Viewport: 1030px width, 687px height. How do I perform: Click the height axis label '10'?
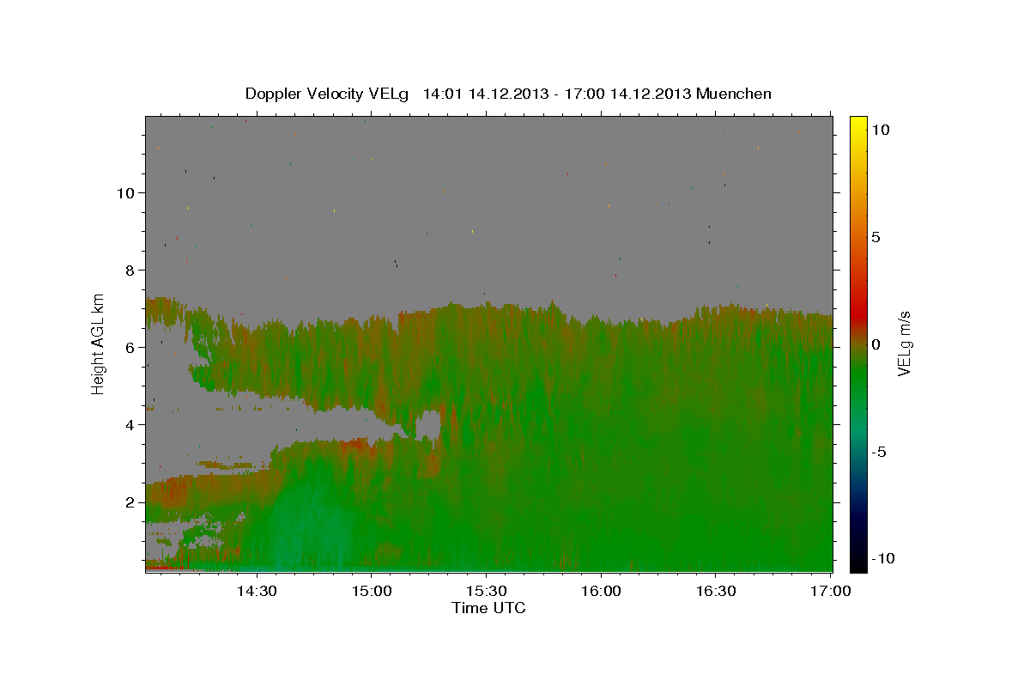[x=128, y=192]
